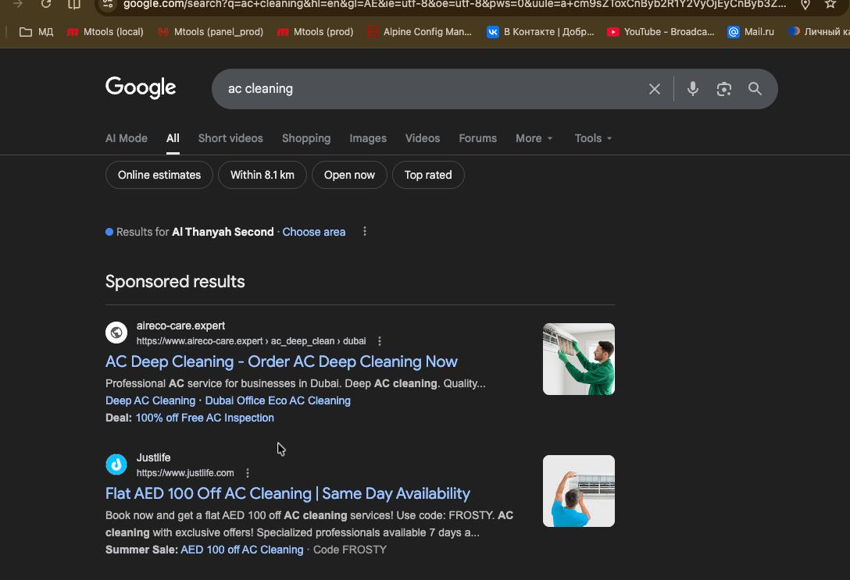Switch to Images tab
This screenshot has width=850, height=580.
368,138
